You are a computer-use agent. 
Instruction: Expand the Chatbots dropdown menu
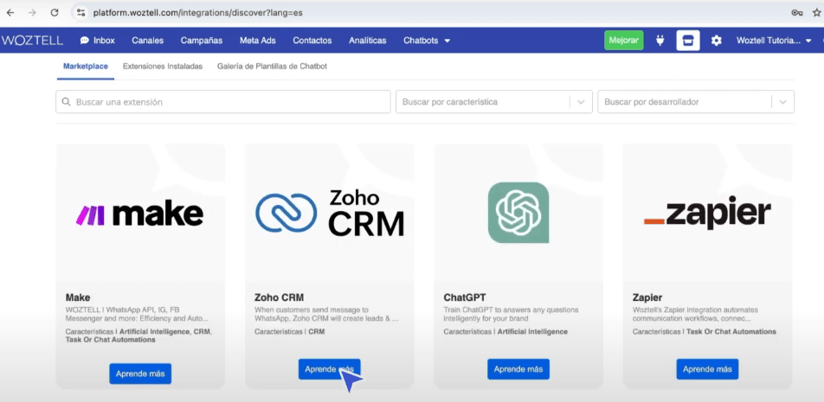427,41
